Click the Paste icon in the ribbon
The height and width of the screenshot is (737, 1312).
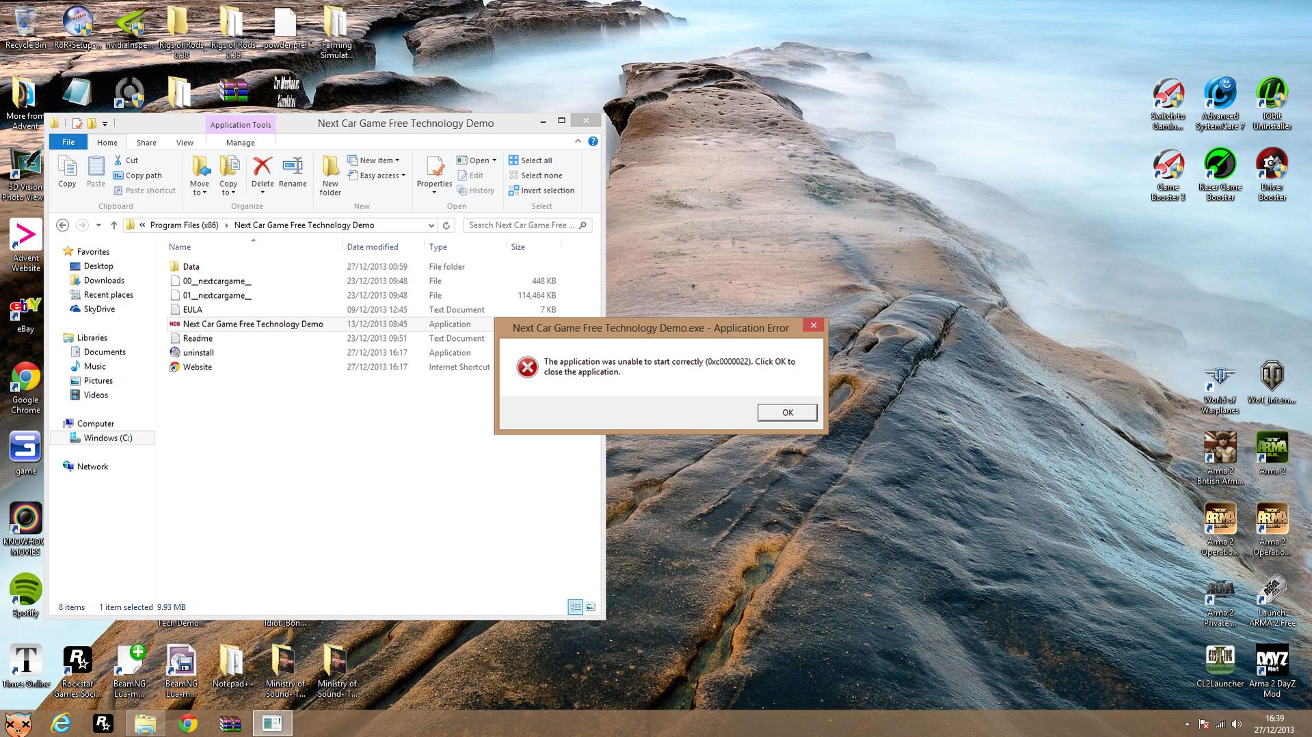(x=96, y=171)
